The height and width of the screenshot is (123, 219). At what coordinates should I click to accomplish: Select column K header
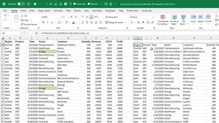click(138, 38)
